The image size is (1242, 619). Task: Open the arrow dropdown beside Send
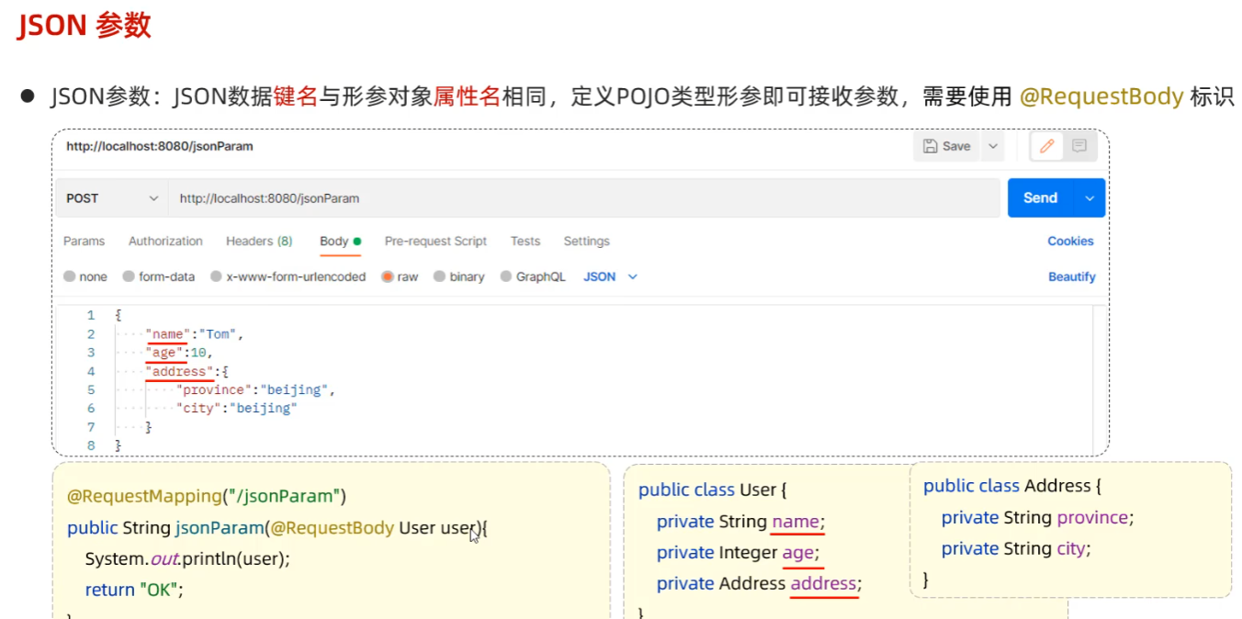tap(1090, 198)
